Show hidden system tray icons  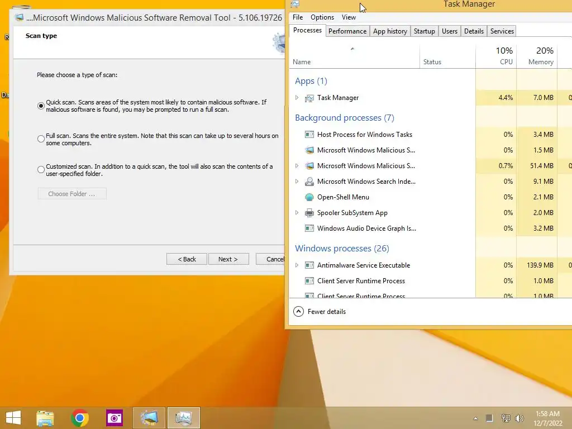point(475,418)
